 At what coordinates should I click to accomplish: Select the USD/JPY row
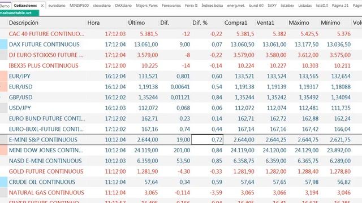tap(181, 108)
